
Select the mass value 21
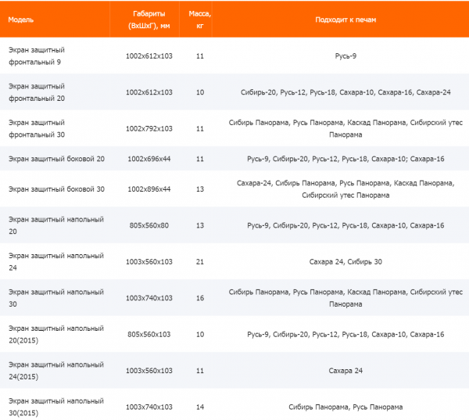click(200, 261)
